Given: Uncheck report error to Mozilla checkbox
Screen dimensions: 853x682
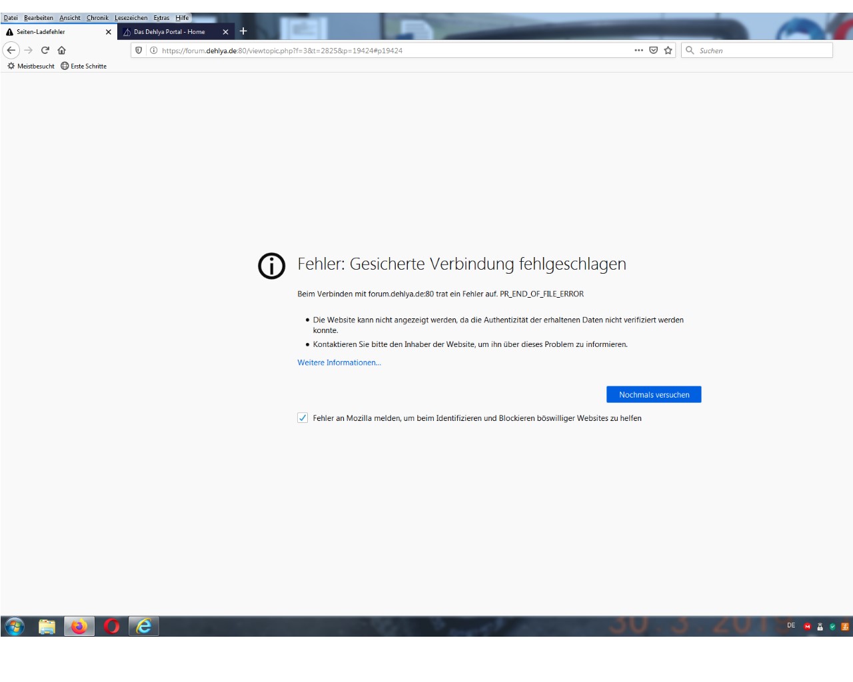Looking at the screenshot, I should click(x=303, y=418).
